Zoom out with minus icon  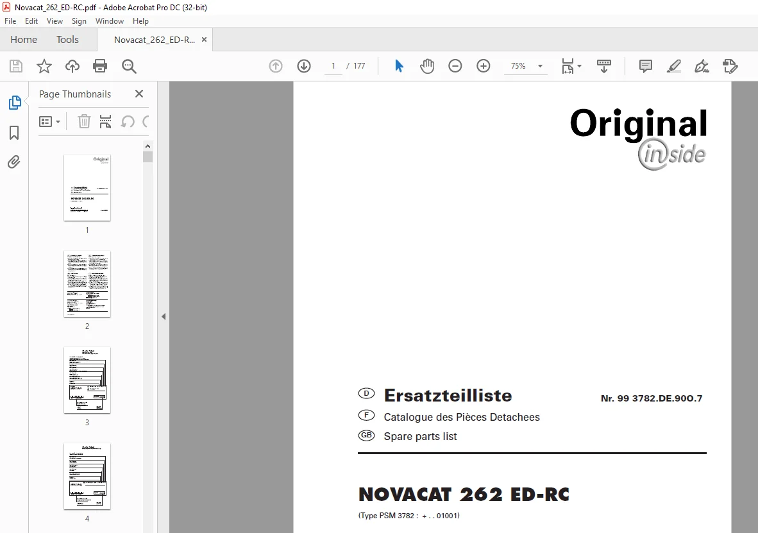[455, 66]
